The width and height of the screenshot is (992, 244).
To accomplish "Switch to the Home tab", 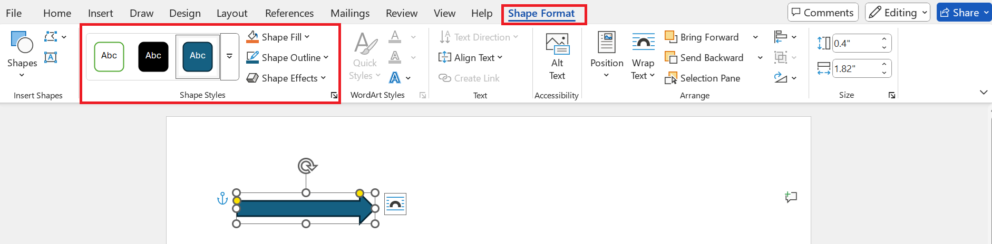I will tap(57, 13).
